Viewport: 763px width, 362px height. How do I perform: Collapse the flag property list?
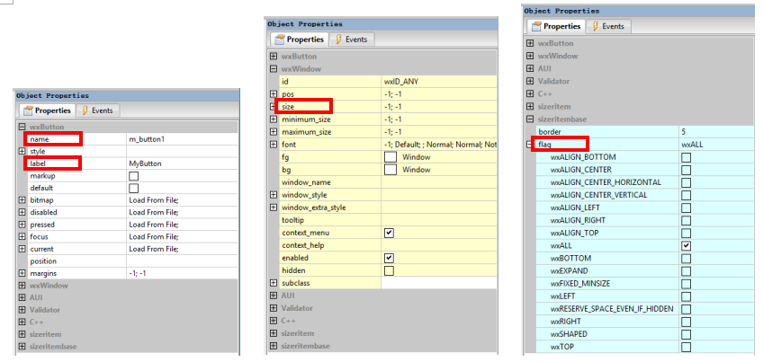pyautogui.click(x=530, y=145)
